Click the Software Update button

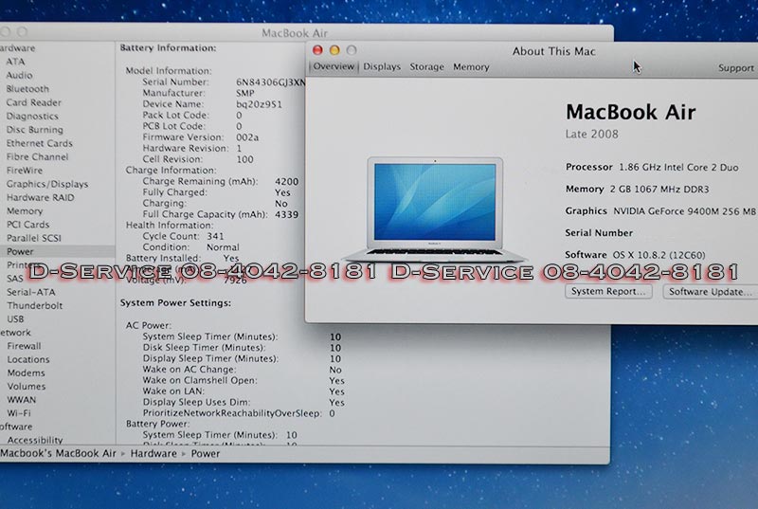[710, 292]
